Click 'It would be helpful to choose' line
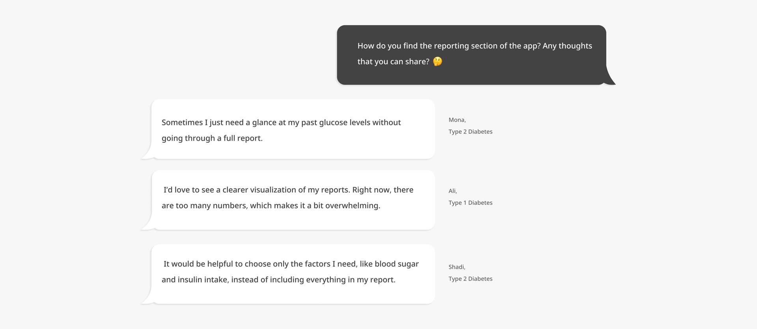 pyautogui.click(x=291, y=264)
